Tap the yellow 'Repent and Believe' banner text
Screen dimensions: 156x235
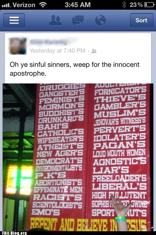tap(88, 225)
